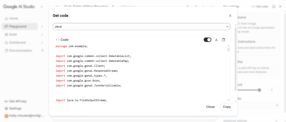Click code scrollbar down arrow

pyautogui.click(x=228, y=100)
